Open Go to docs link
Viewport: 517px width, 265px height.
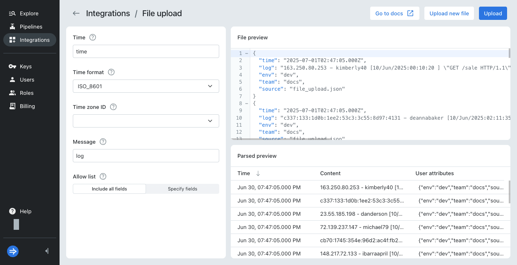click(394, 13)
